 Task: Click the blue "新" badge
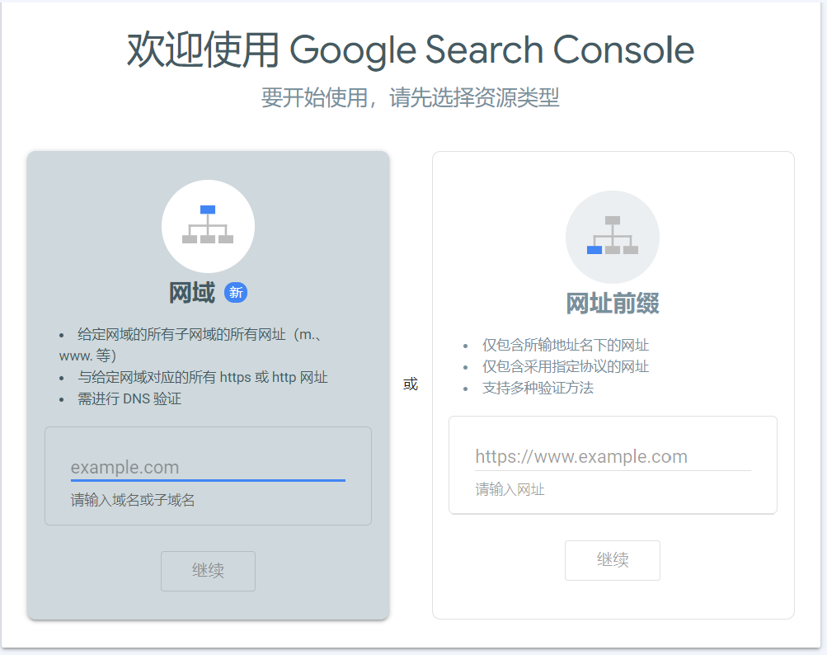(x=236, y=293)
